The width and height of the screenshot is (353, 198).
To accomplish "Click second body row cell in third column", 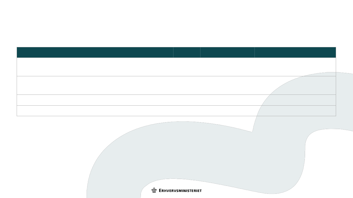I will [x=227, y=85].
